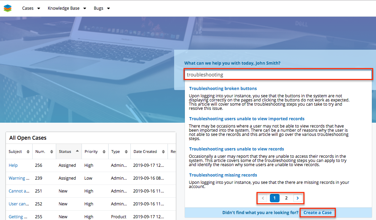Open the Help case record
The image size is (376, 220).
click(x=13, y=165)
